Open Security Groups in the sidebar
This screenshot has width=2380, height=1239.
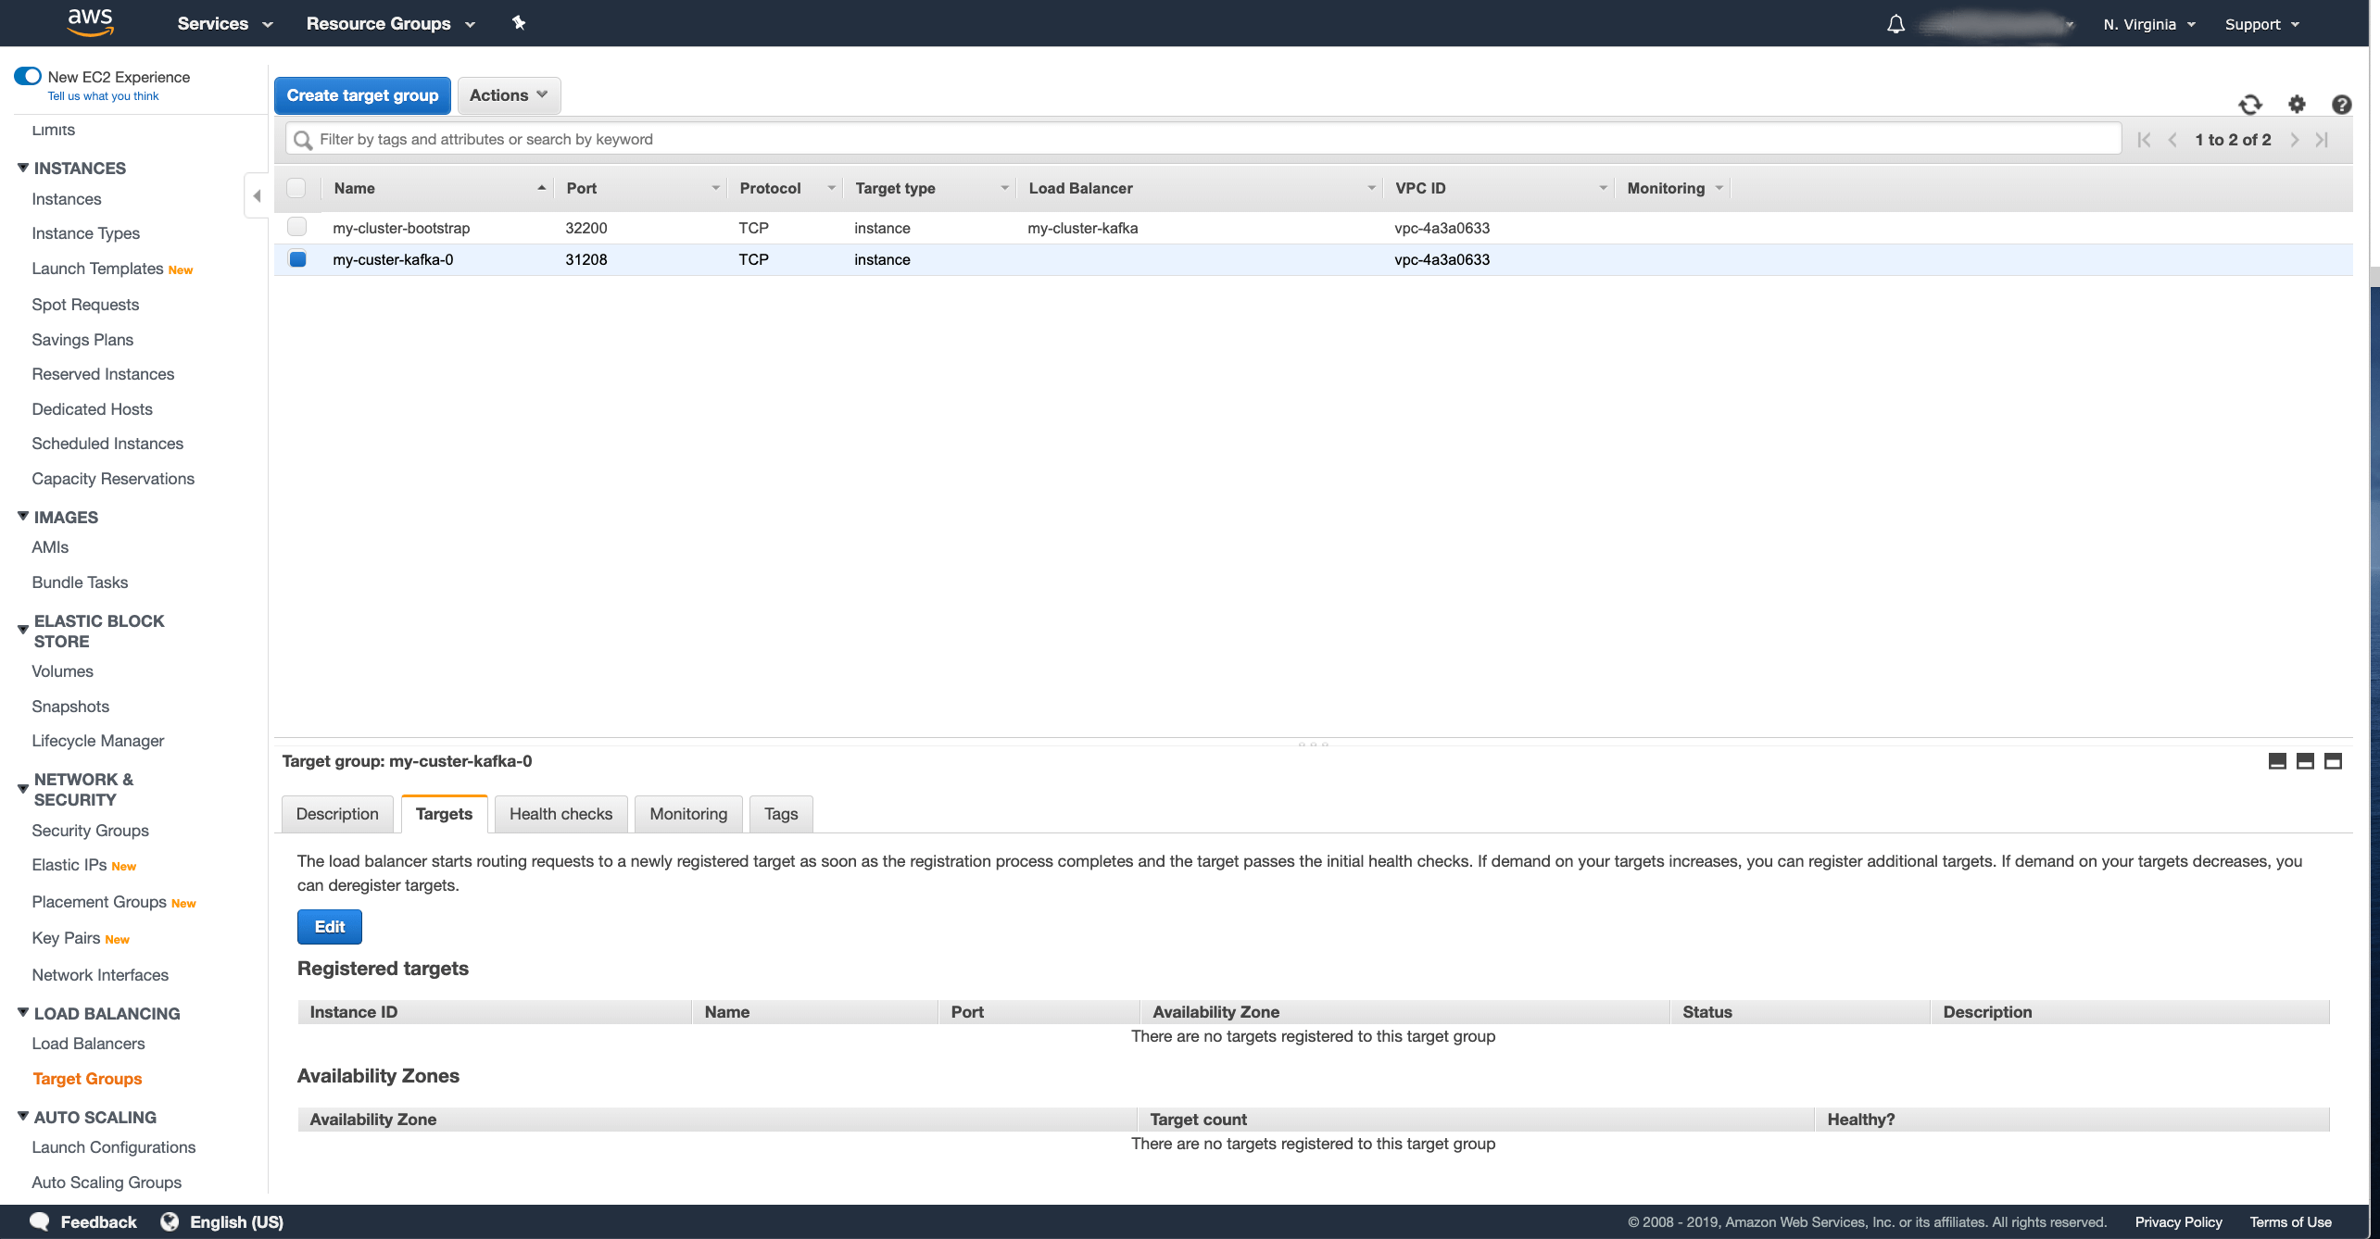coord(90,831)
